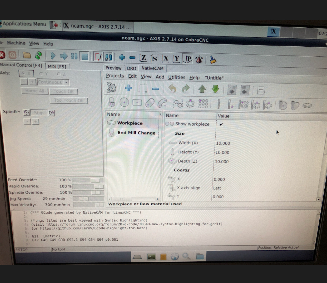This screenshot has width=327, height=283.
Task: Open NativeCAM Projects menu
Action: click(115, 76)
